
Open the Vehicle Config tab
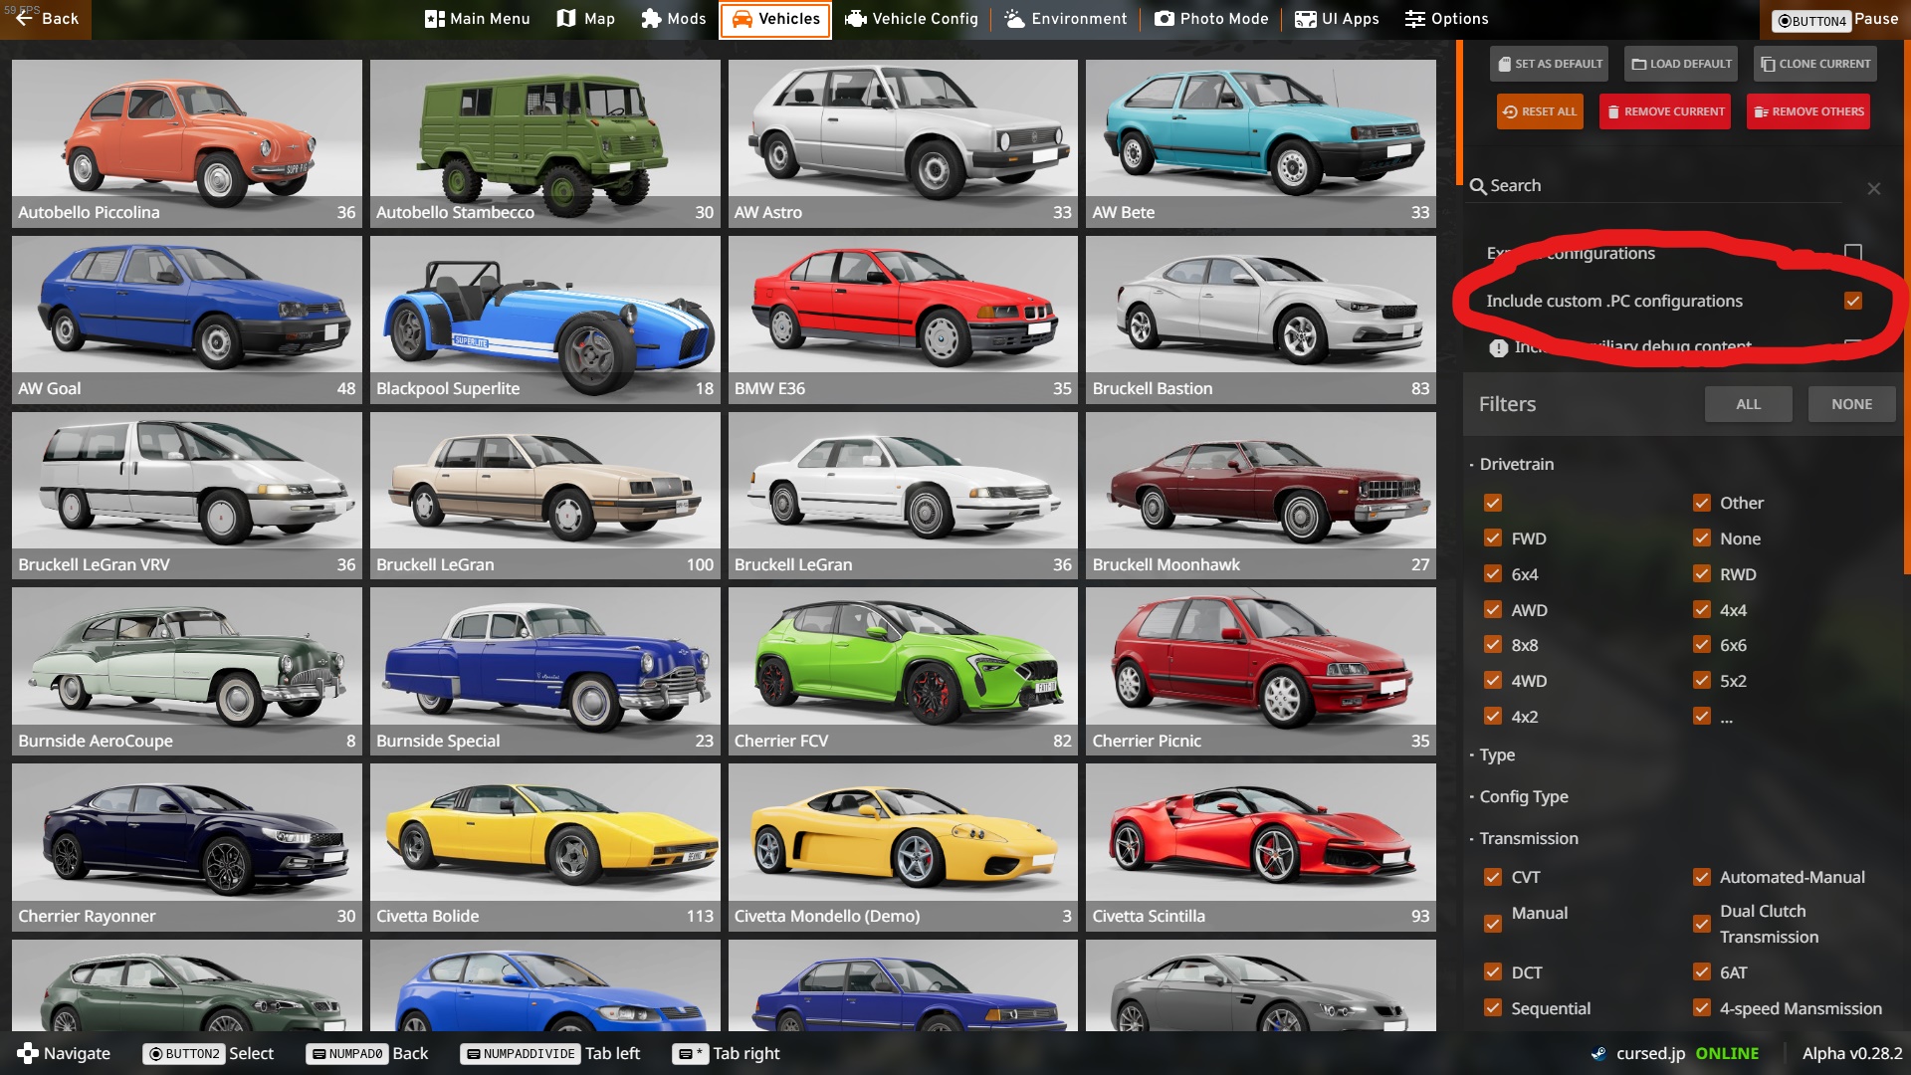[x=912, y=19]
